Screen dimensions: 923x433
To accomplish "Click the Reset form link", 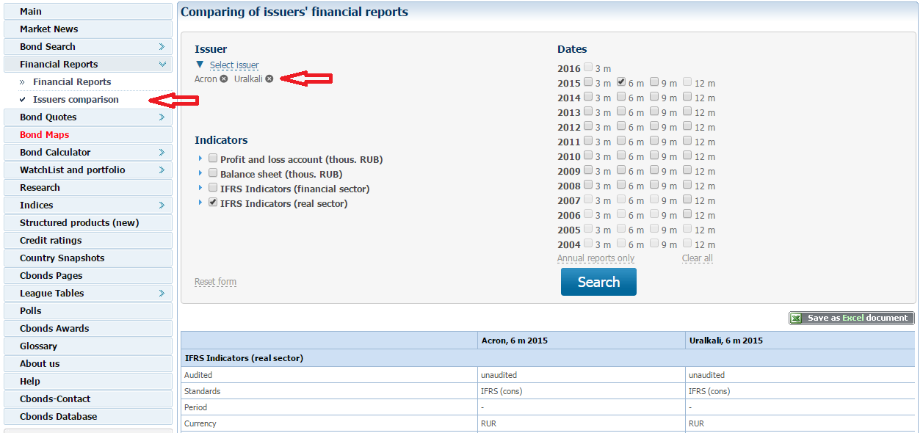I will [x=215, y=282].
